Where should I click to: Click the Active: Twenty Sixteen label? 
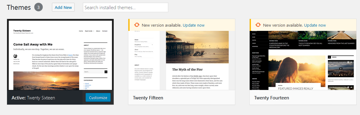tap(33, 98)
